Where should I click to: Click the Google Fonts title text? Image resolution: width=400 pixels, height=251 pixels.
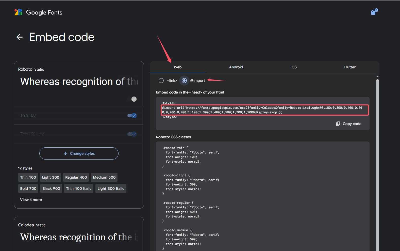tap(44, 12)
